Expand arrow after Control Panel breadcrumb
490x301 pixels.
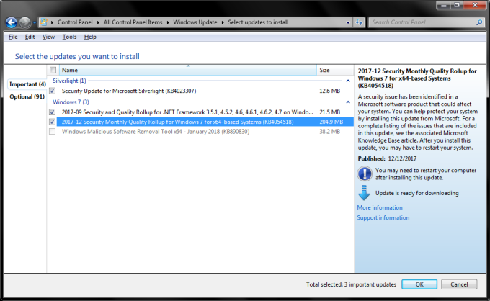[x=98, y=22]
